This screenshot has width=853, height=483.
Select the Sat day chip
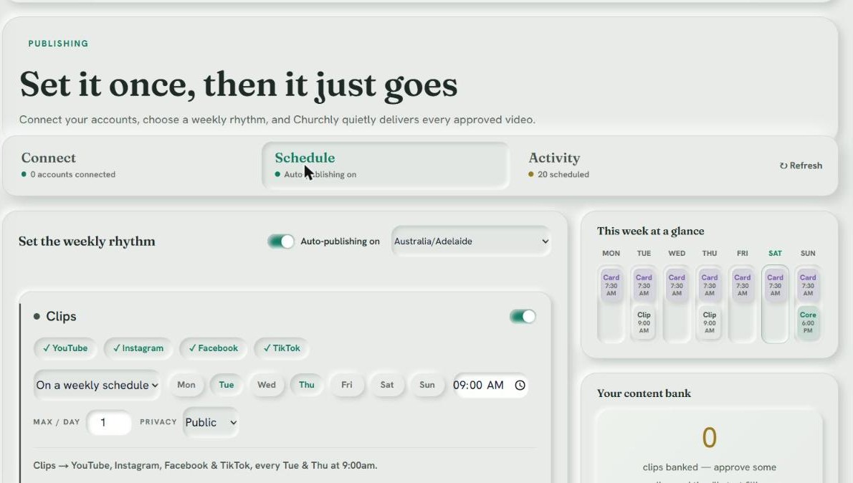387,385
